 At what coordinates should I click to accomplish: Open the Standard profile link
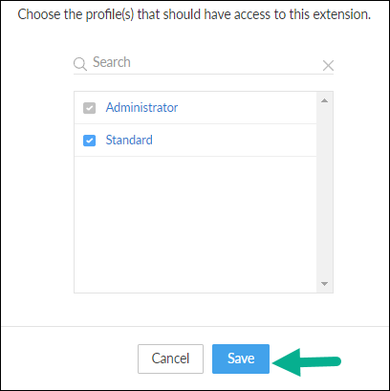tap(129, 141)
